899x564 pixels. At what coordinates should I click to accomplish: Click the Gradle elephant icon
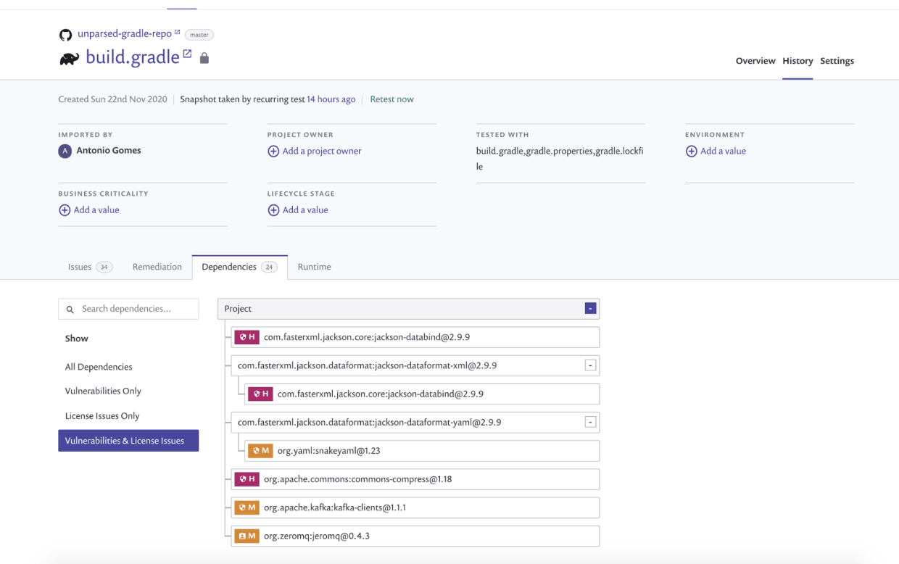pyautogui.click(x=69, y=59)
